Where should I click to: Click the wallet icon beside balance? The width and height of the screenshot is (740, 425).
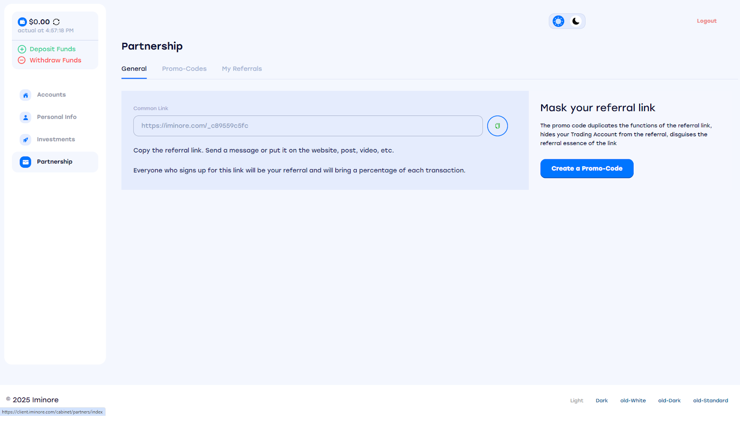coord(22,22)
